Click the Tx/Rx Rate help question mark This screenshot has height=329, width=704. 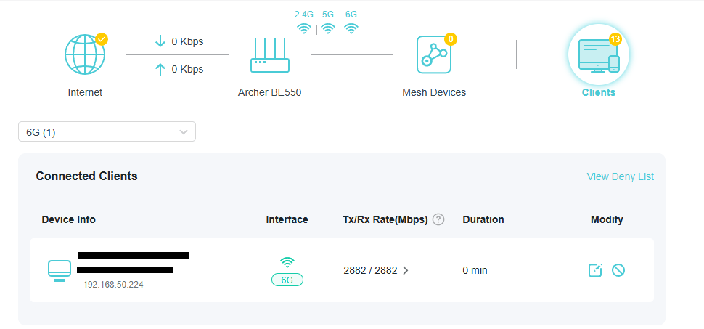pos(438,219)
